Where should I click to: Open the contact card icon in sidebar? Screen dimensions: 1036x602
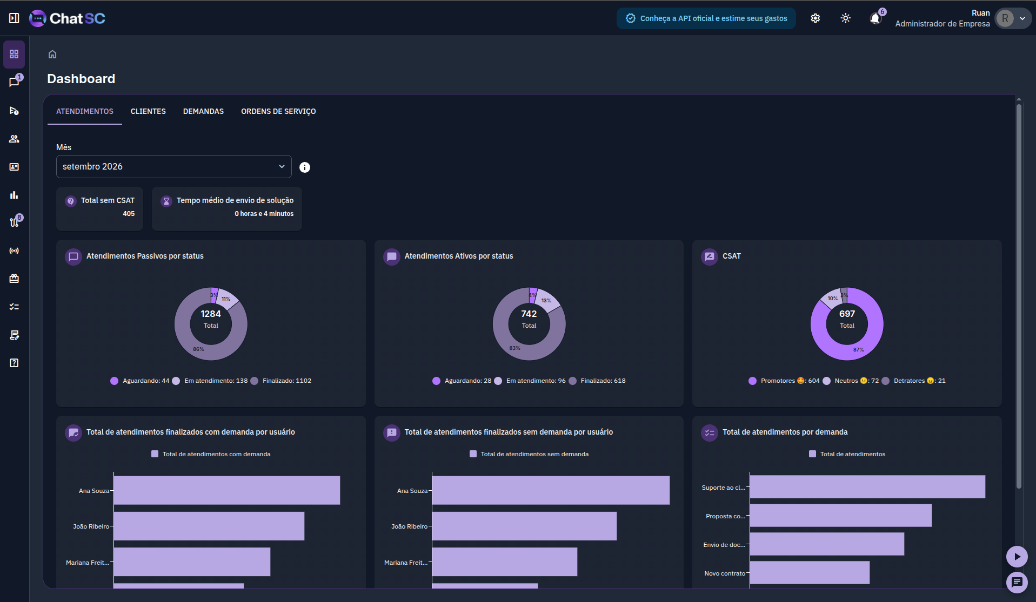tap(14, 167)
